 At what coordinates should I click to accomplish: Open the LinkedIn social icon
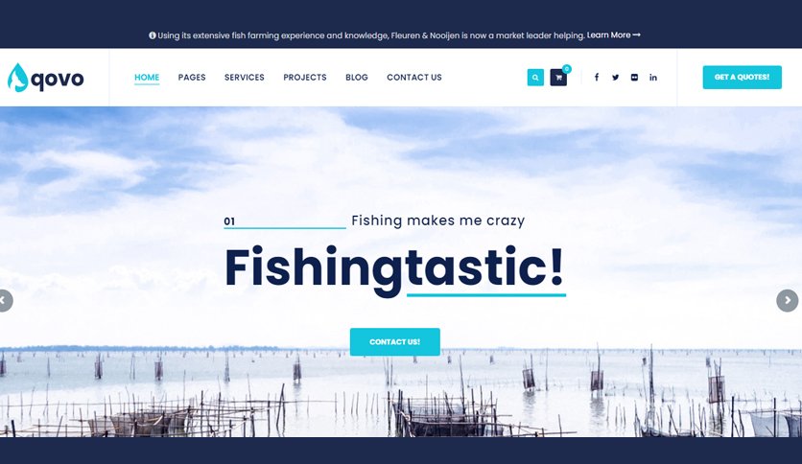[653, 77]
